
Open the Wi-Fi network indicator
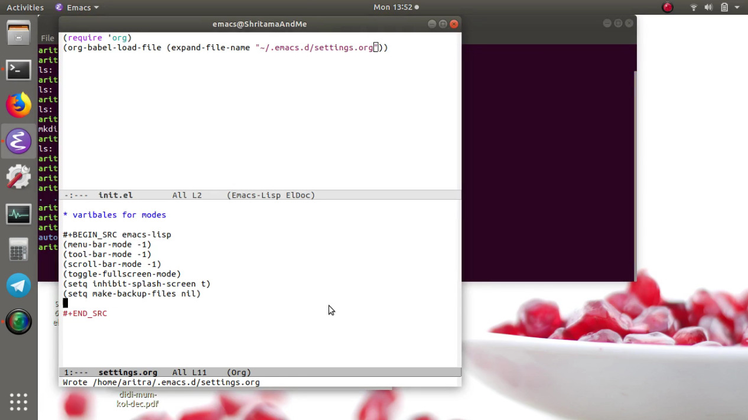pos(694,8)
